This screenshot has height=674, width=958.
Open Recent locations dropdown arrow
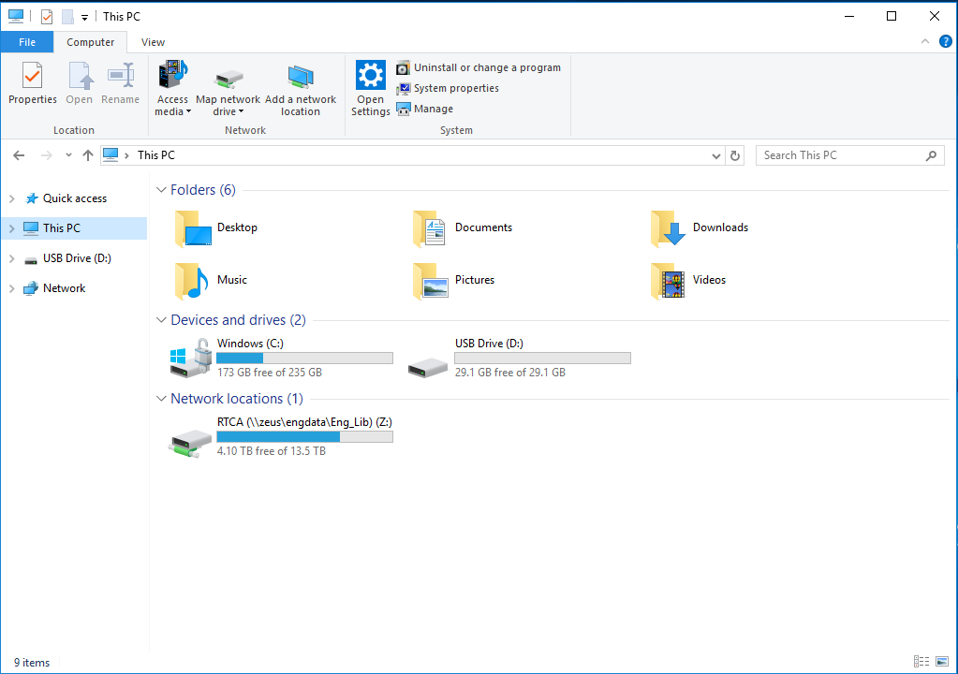pos(68,155)
